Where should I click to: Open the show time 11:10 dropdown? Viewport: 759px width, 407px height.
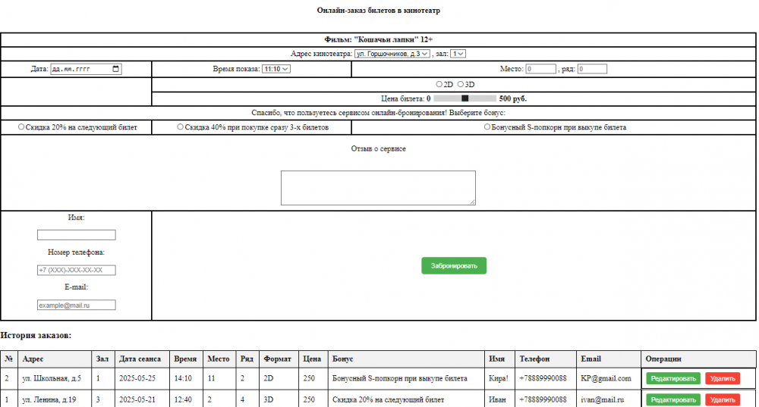pyautogui.click(x=276, y=69)
